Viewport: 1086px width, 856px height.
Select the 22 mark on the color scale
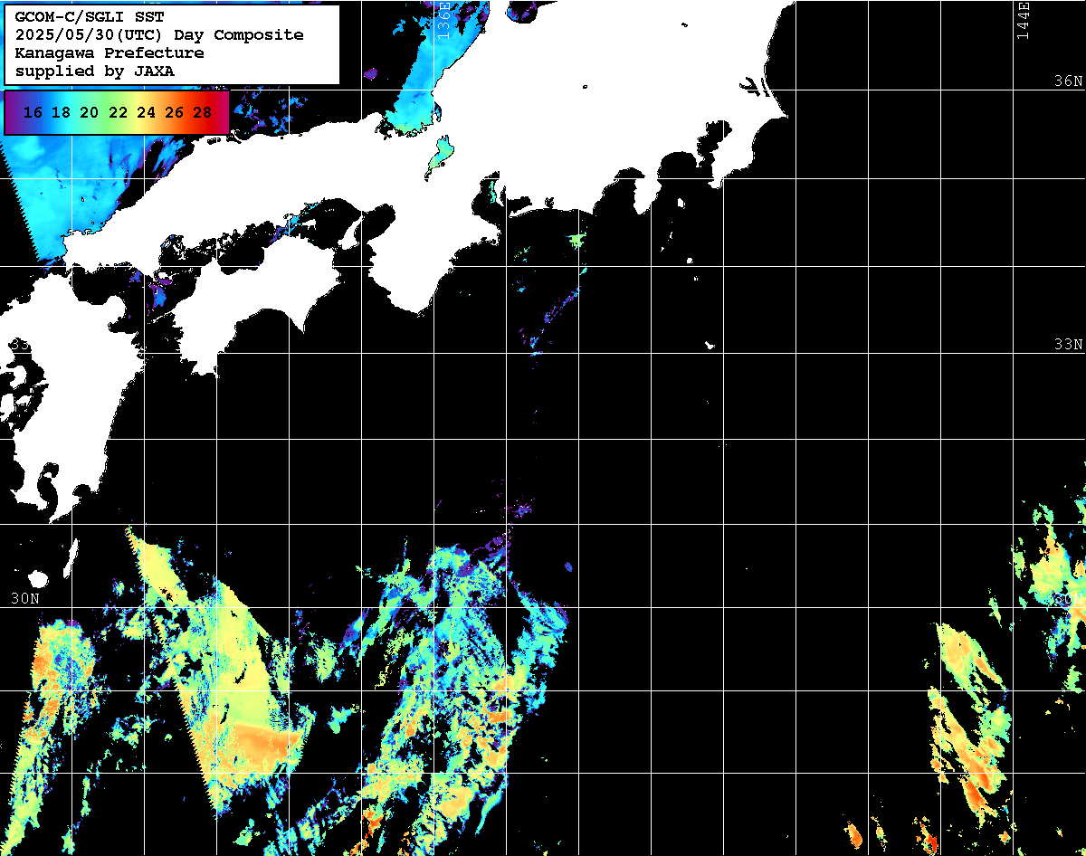point(118,113)
